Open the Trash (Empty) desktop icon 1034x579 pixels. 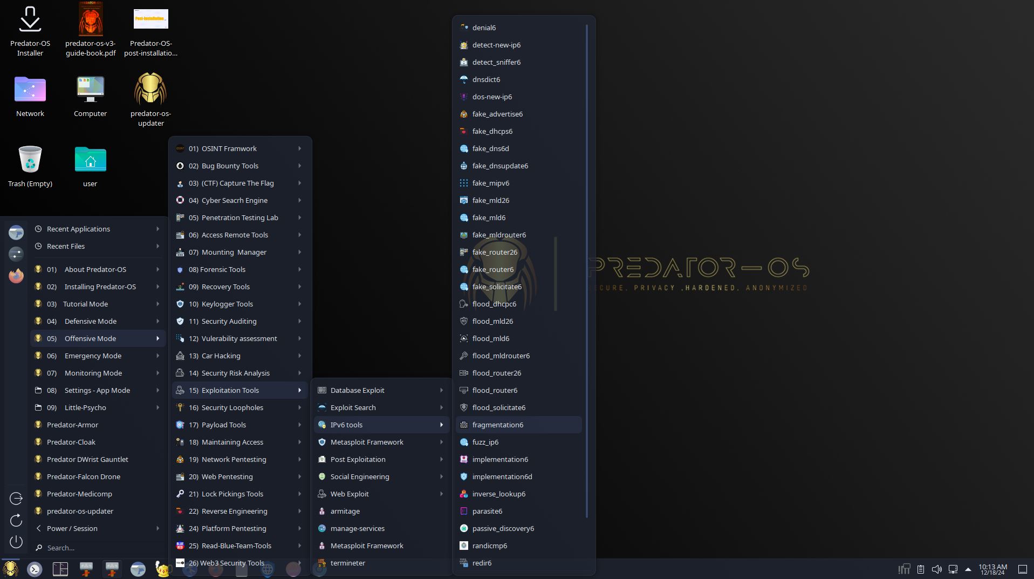(30, 166)
